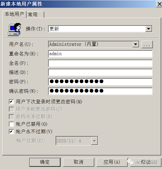The image size is (162, 169).
Task: Tick the 密码永不过期 checkbox
Action: point(11,117)
